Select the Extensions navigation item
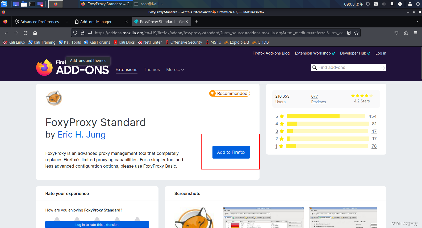The height and width of the screenshot is (228, 422). 126,69
